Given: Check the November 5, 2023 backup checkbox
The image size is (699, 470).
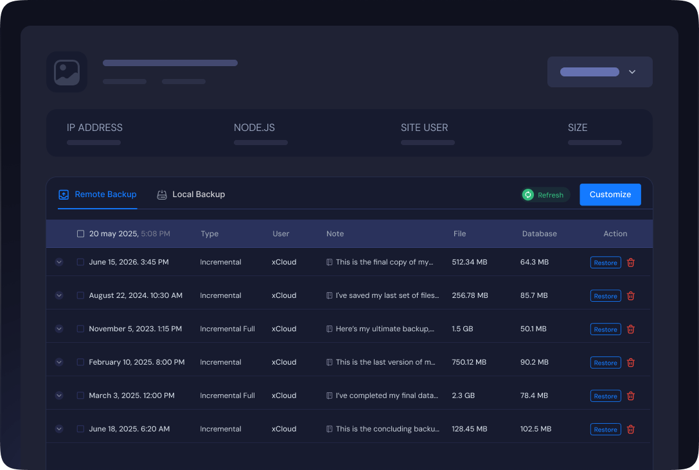Looking at the screenshot, I should click(80, 329).
